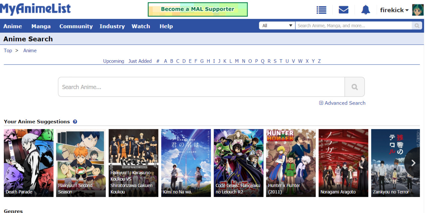Open notifications bell icon
The image size is (426, 213).
click(366, 10)
